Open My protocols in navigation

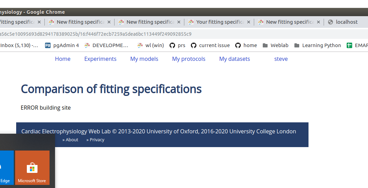(188, 59)
